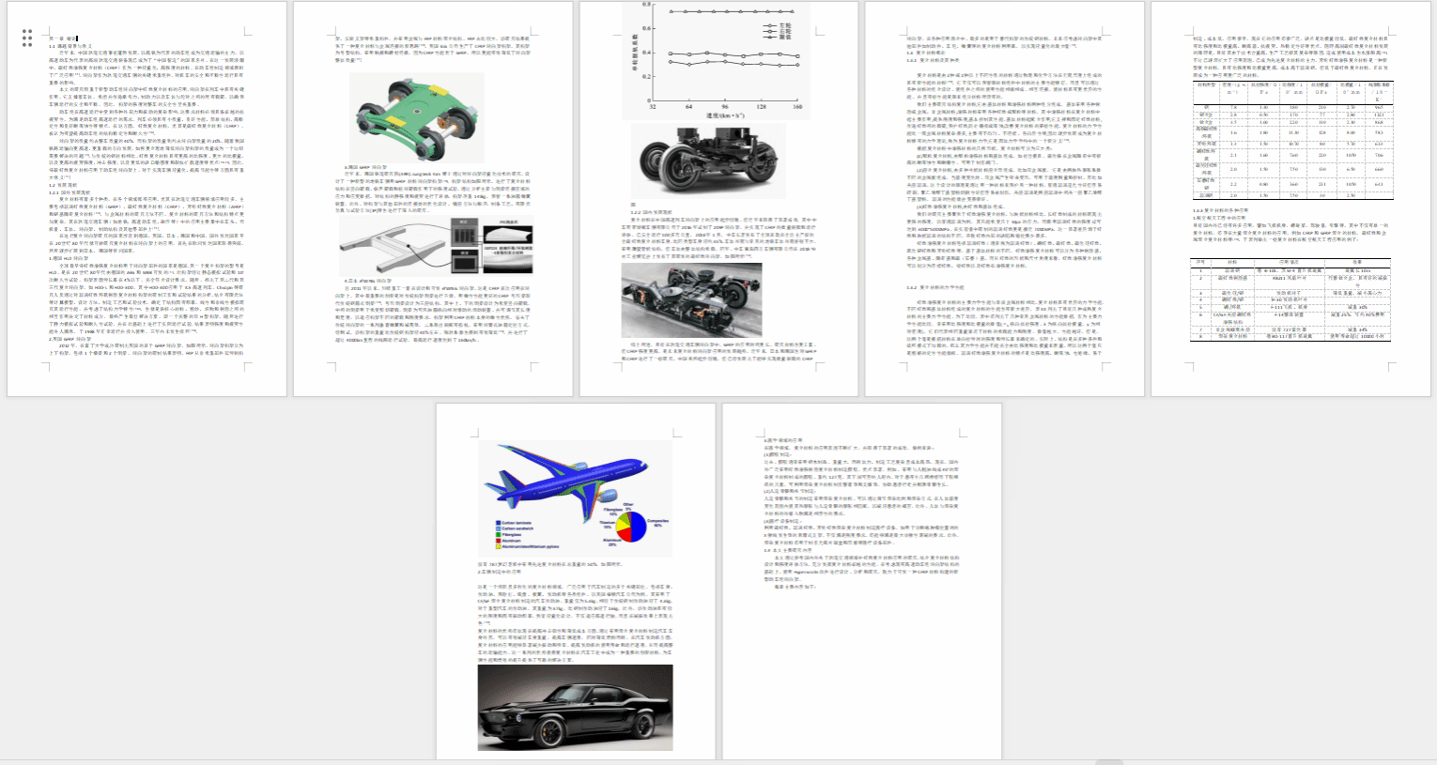This screenshot has height=765, width=1437.
Task: Click the blue Carbon laminate legend swatch
Action: [497, 523]
